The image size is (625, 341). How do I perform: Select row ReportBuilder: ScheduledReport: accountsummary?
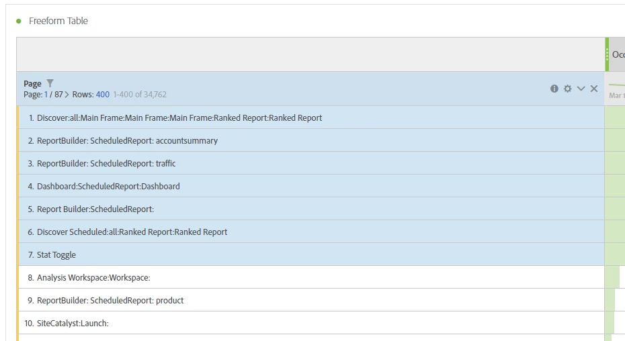[311, 140]
